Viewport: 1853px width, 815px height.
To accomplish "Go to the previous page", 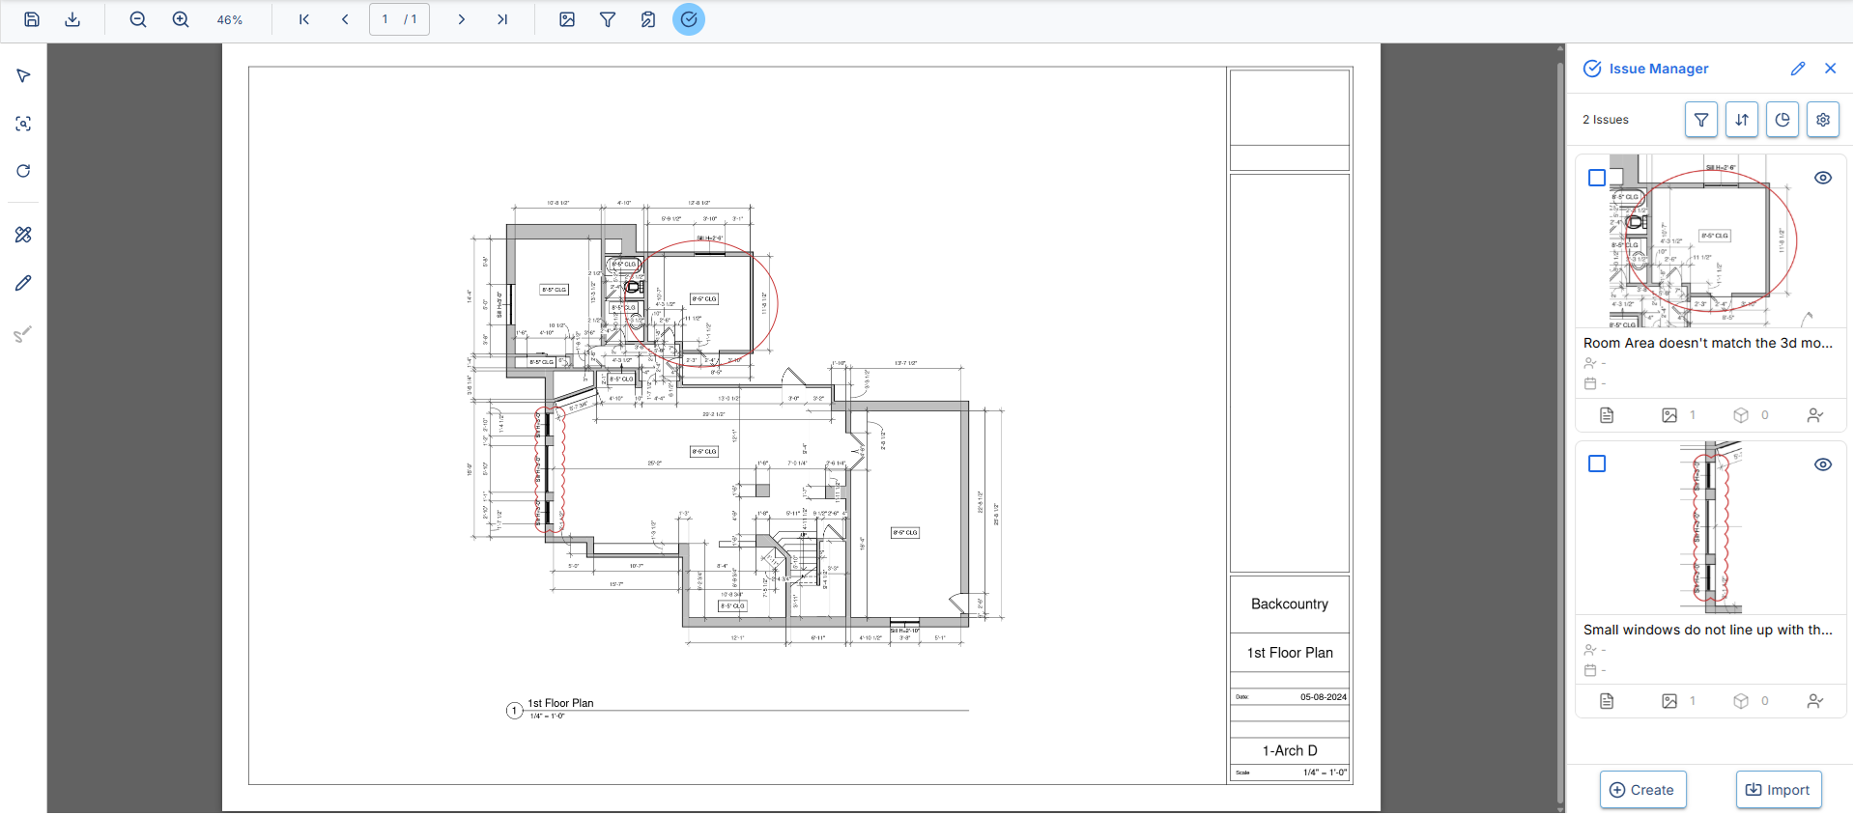I will [x=345, y=19].
